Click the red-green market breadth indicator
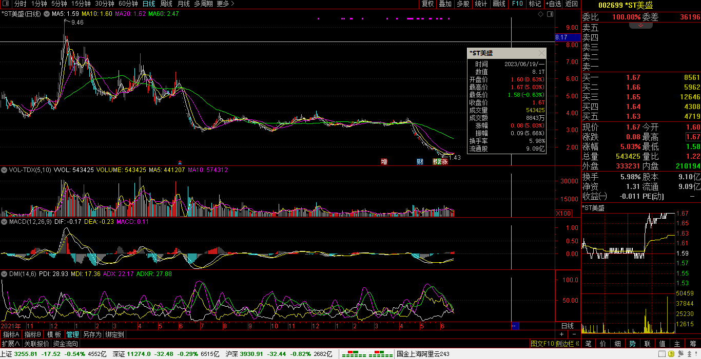Image resolution: width=701 pixels, height=359 pixels. pyautogui.click(x=367, y=354)
